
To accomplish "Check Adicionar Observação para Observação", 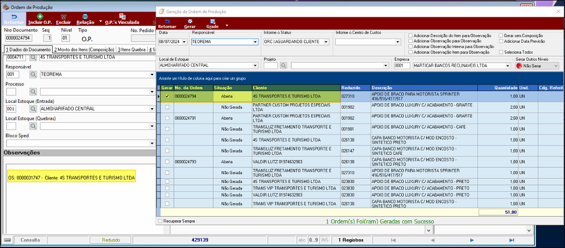I will (x=411, y=41).
